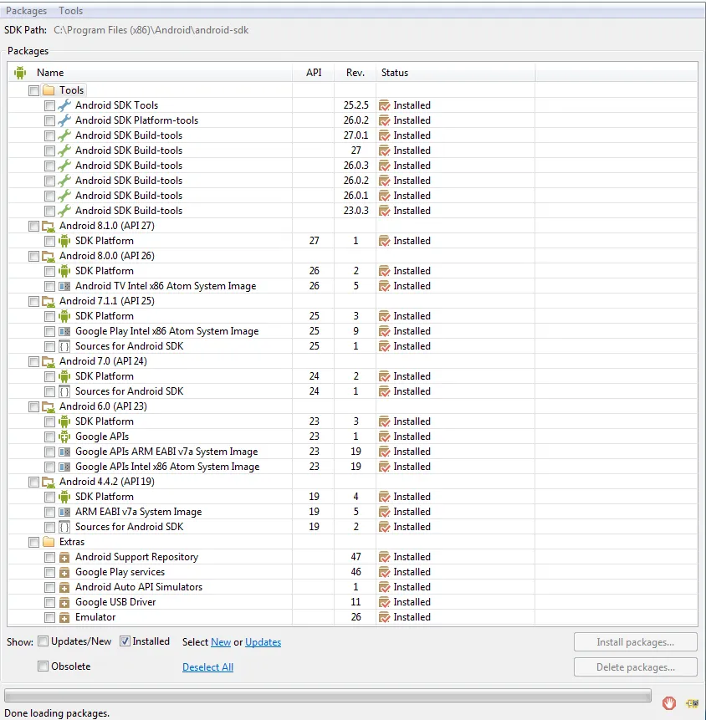Click the installed status icon for Android SDK Tools
This screenshot has width=706, height=720.
coord(384,105)
